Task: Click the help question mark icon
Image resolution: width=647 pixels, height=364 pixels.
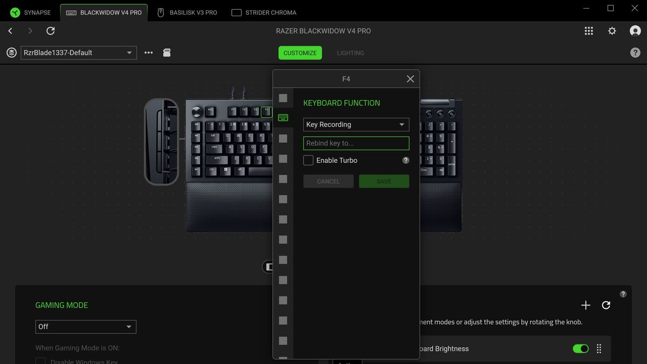Action: [635, 52]
